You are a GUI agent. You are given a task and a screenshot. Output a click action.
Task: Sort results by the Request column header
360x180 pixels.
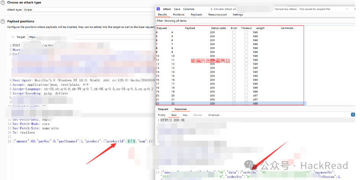pos(163,28)
